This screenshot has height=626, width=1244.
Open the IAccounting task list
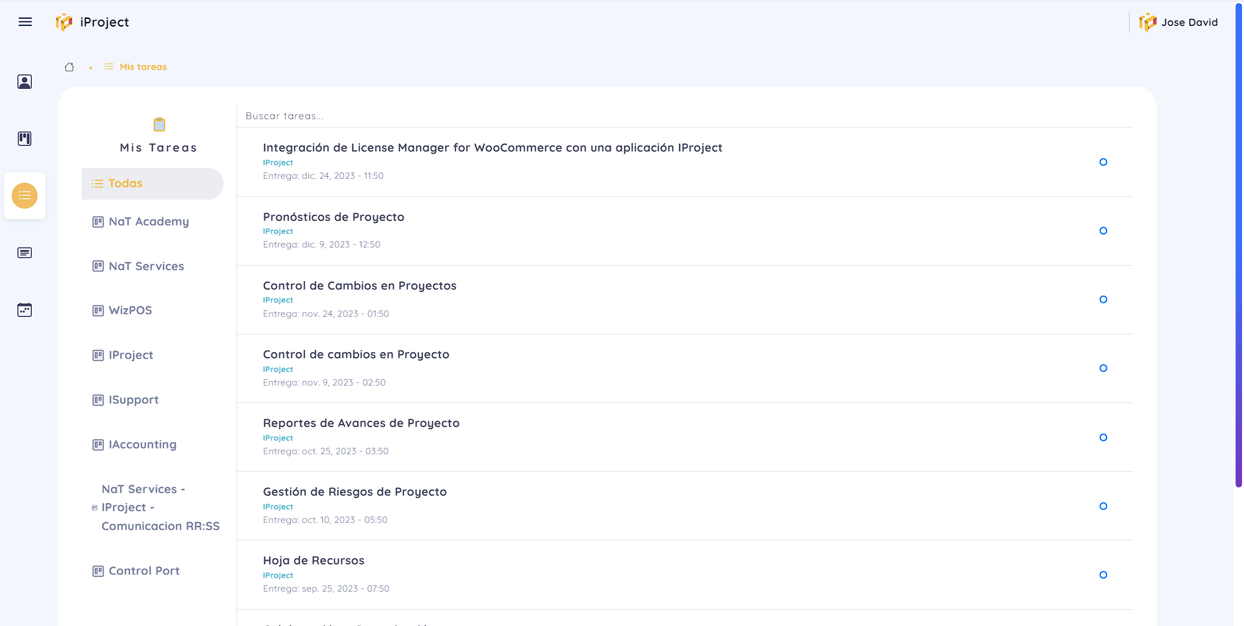click(142, 445)
